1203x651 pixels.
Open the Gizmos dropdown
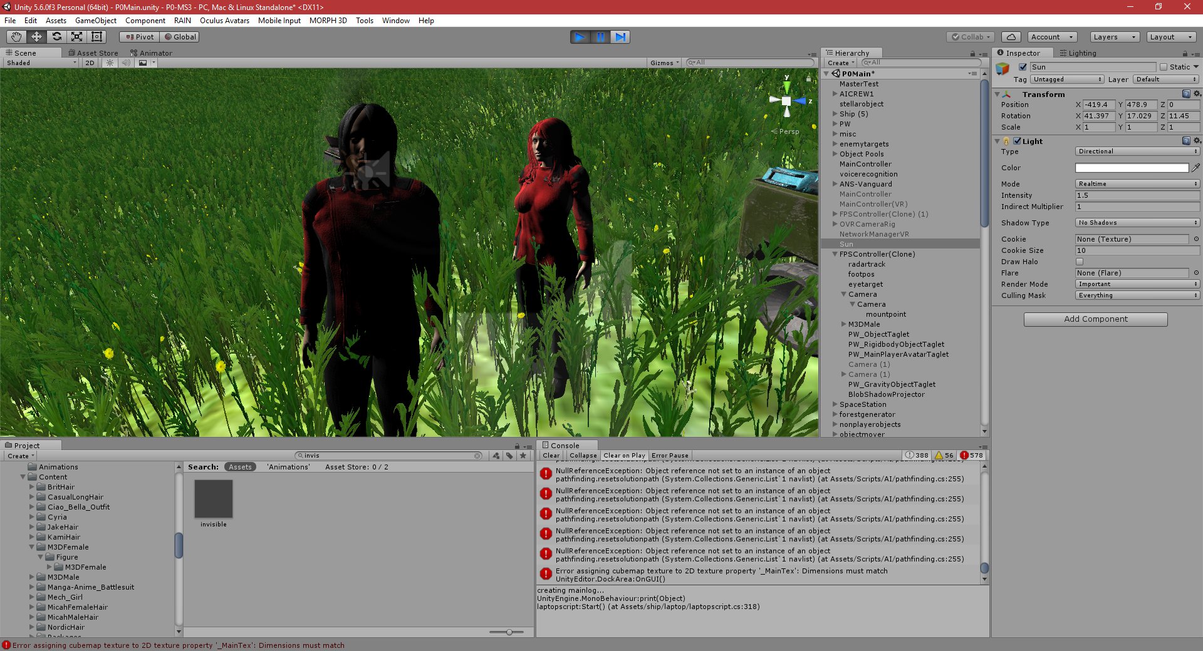664,63
